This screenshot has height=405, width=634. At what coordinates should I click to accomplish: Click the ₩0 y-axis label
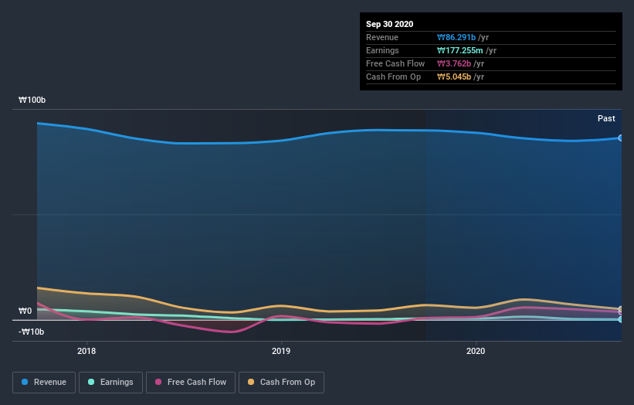tap(25, 311)
